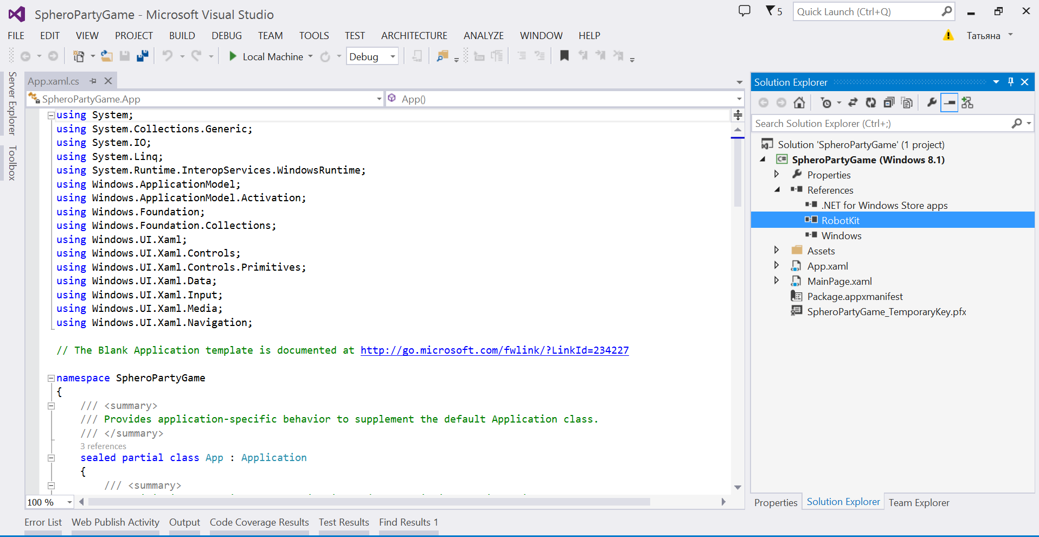Click the Show All Files icon
The width and height of the screenshot is (1039, 537).
click(x=907, y=103)
